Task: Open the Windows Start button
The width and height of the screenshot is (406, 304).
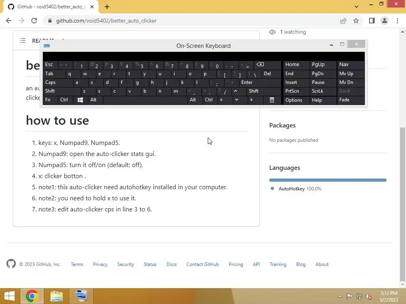Action: coord(10,296)
